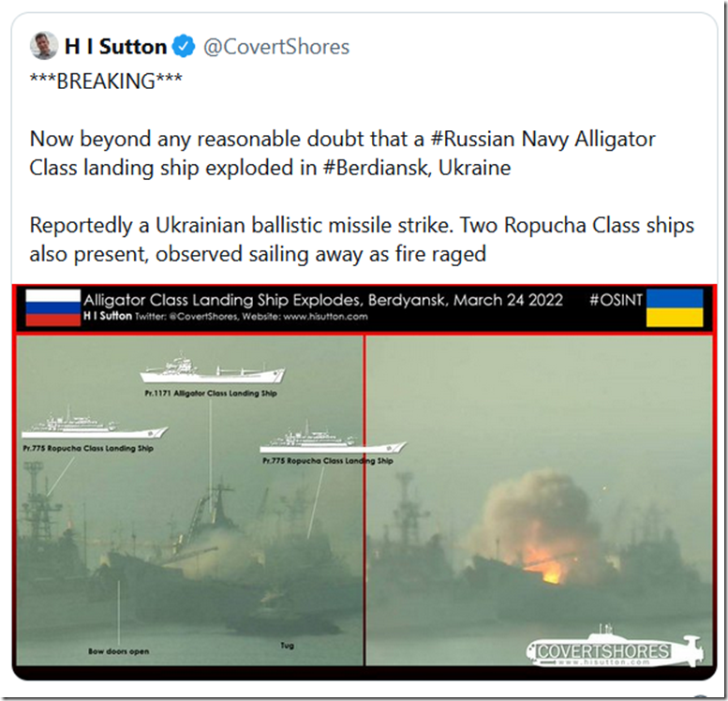Click the left photo of ships in haze
The height and width of the screenshot is (701, 728).
pos(190,500)
